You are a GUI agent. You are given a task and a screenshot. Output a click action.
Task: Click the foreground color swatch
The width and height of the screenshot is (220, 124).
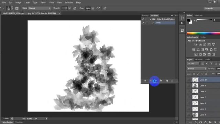click(x=189, y=20)
